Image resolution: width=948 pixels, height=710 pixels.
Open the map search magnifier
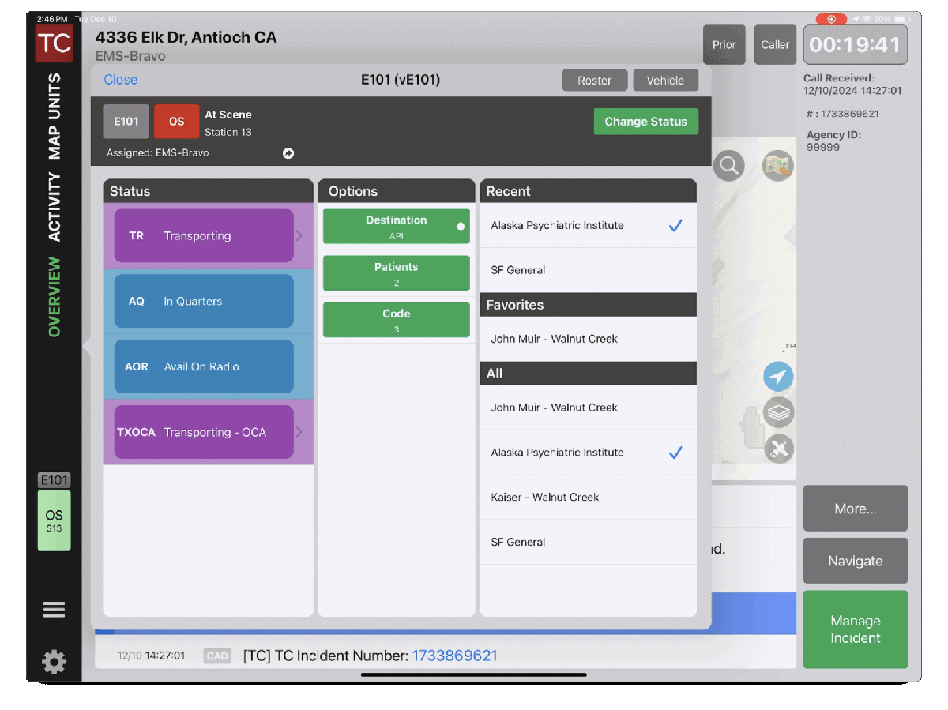coord(728,165)
